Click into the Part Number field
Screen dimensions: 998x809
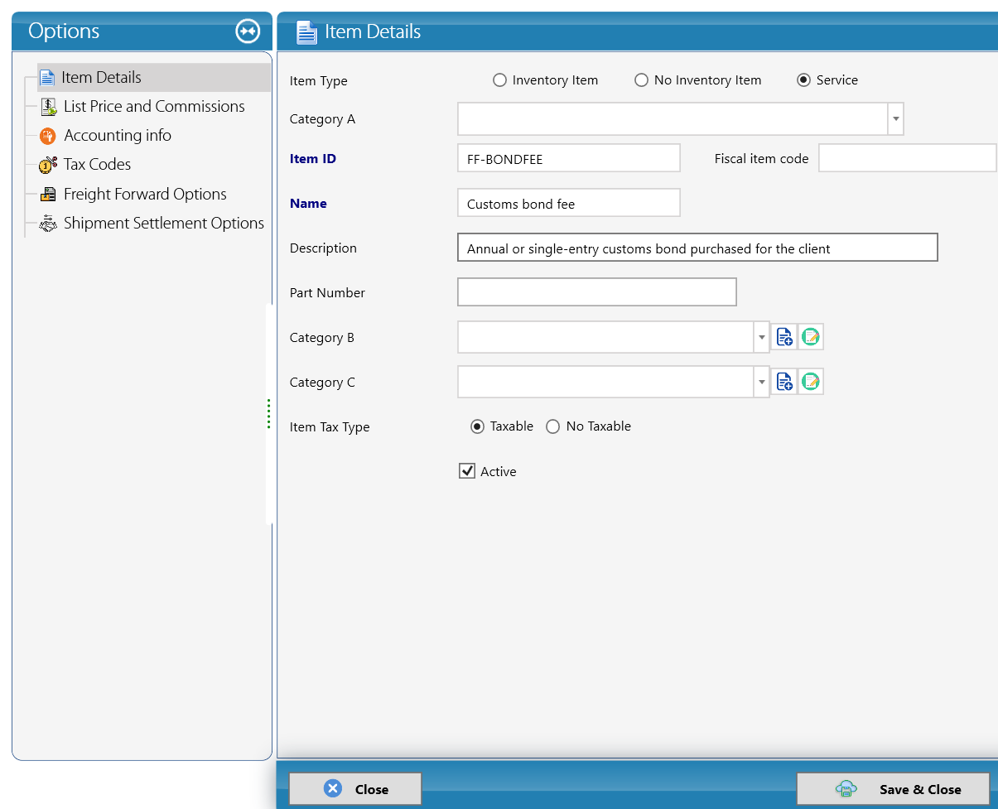(597, 292)
